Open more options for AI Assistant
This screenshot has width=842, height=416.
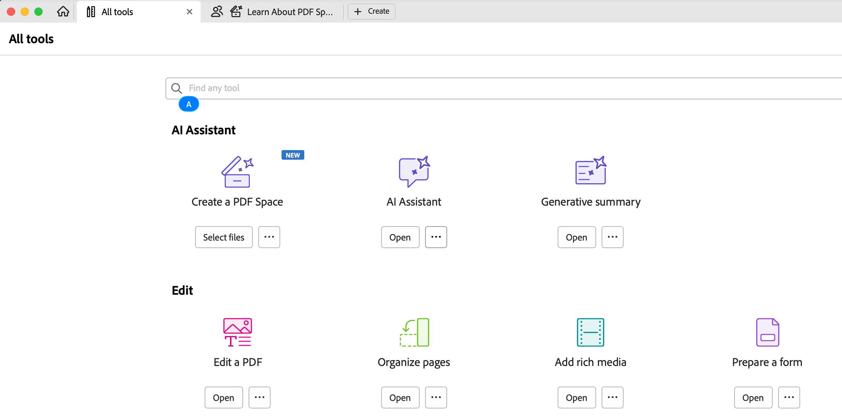[x=436, y=237]
